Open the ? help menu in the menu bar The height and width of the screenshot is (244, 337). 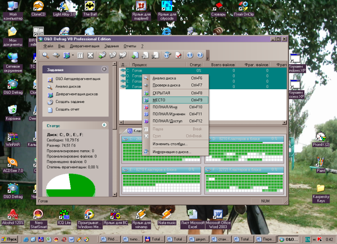(x=142, y=46)
